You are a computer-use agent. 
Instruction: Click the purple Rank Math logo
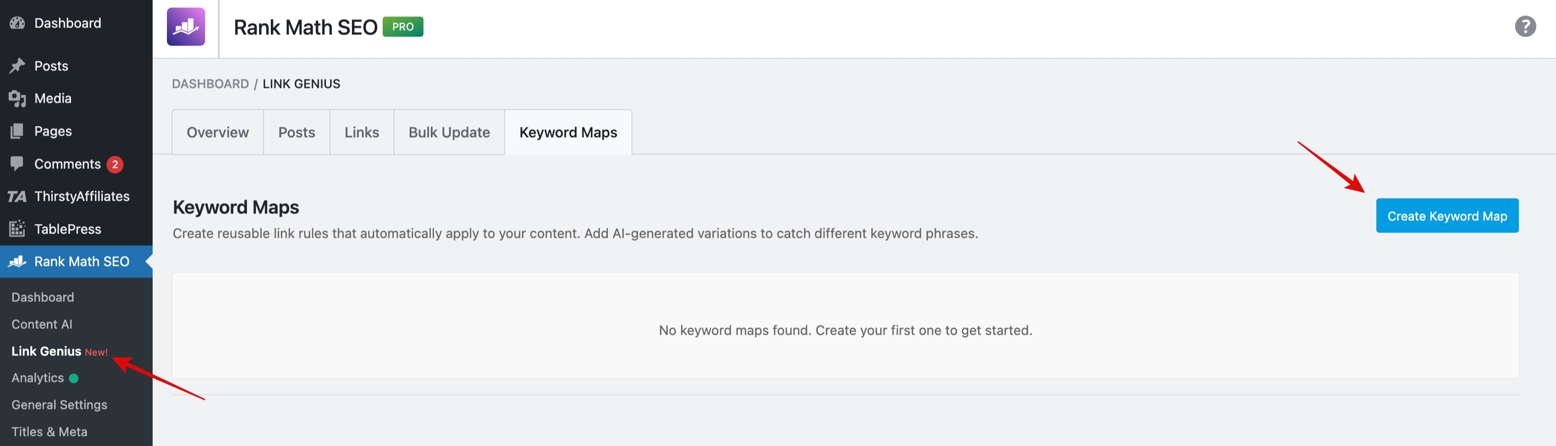pyautogui.click(x=186, y=26)
